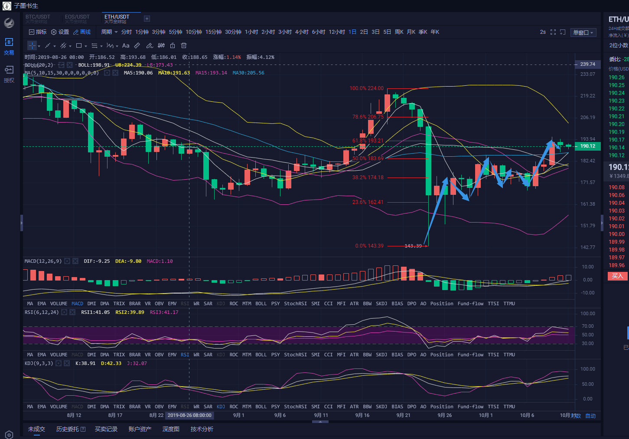The height and width of the screenshot is (439, 629).
Task: Switch to the BTC/USDT tab
Action: click(38, 18)
